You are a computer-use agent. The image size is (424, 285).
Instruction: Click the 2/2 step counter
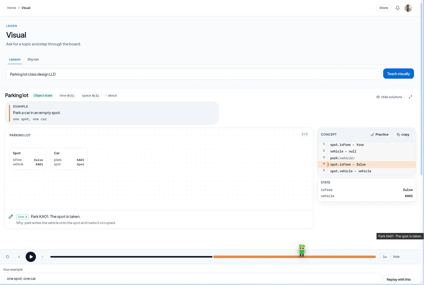(304, 134)
